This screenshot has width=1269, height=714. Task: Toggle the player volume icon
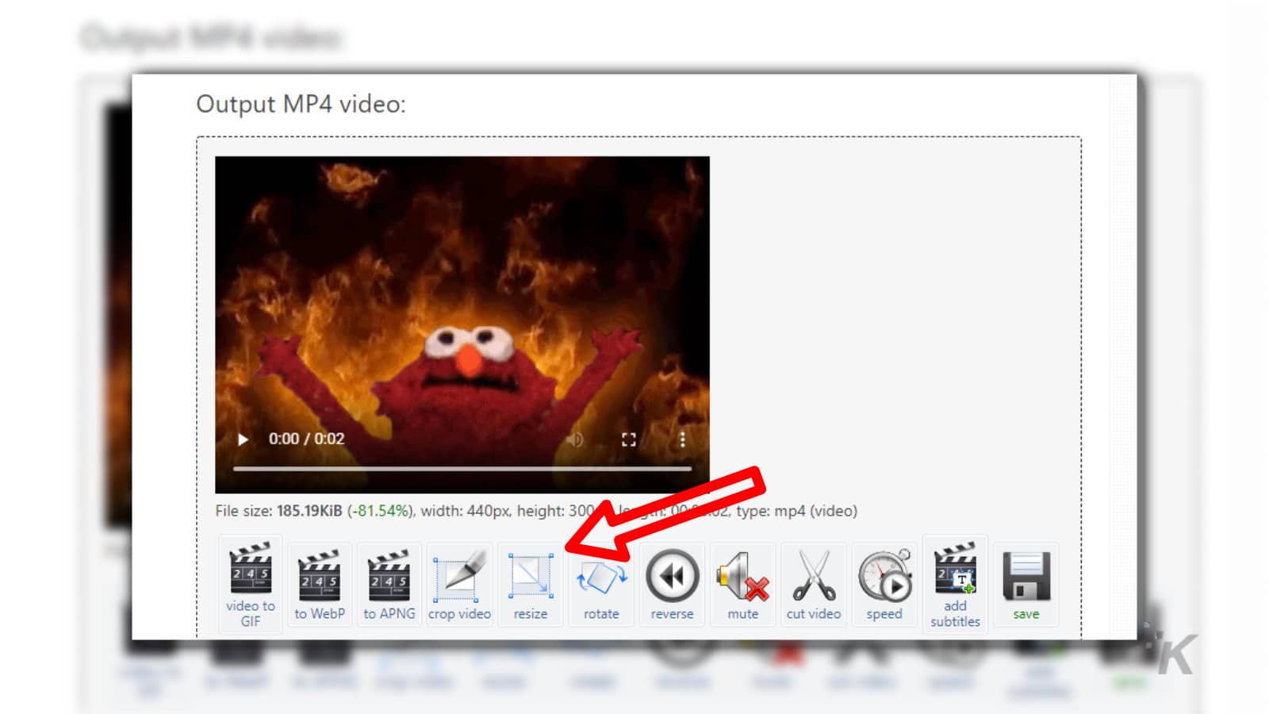[575, 440]
